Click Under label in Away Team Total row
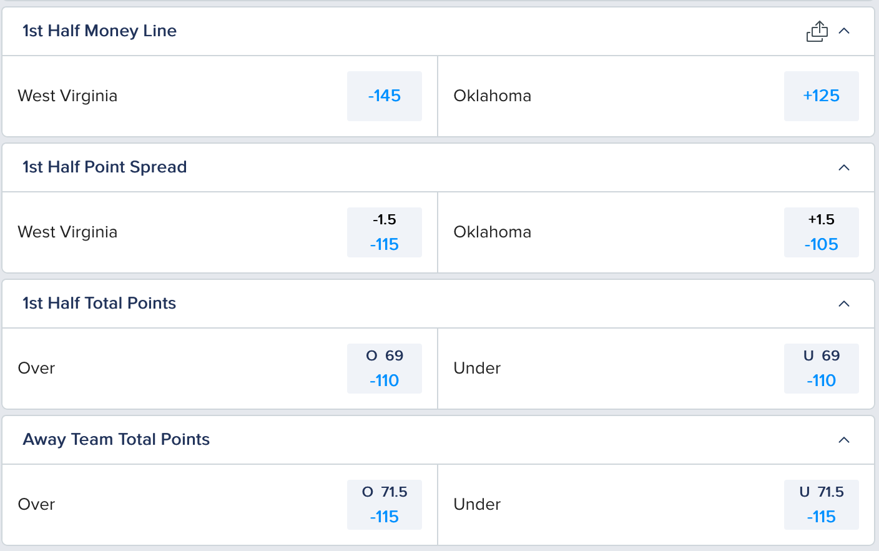Viewport: 879px width, 551px height. coord(477,505)
